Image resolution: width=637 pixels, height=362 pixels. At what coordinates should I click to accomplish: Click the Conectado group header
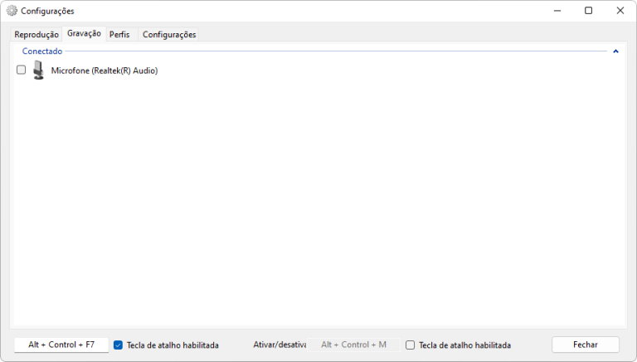click(42, 51)
